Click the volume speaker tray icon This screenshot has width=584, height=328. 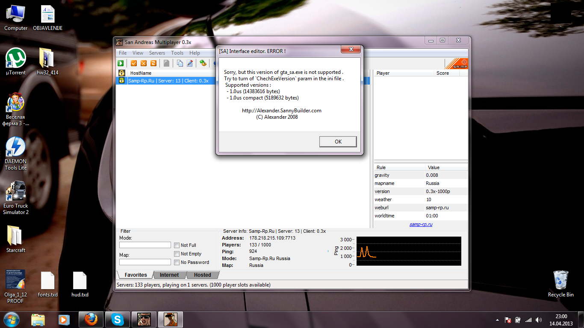[538, 320]
